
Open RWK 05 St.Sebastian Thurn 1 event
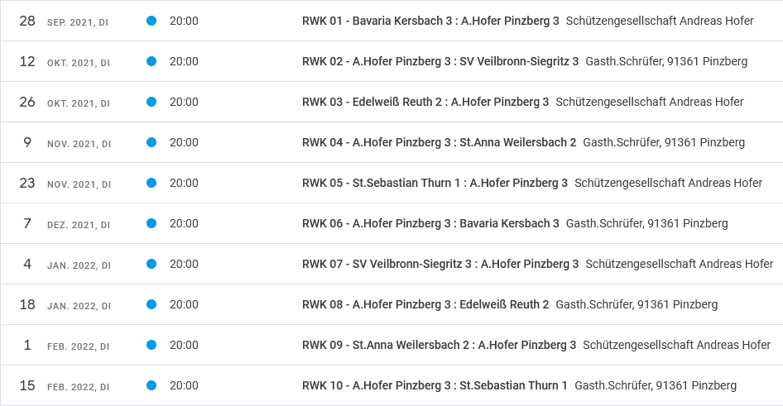pyautogui.click(x=435, y=183)
